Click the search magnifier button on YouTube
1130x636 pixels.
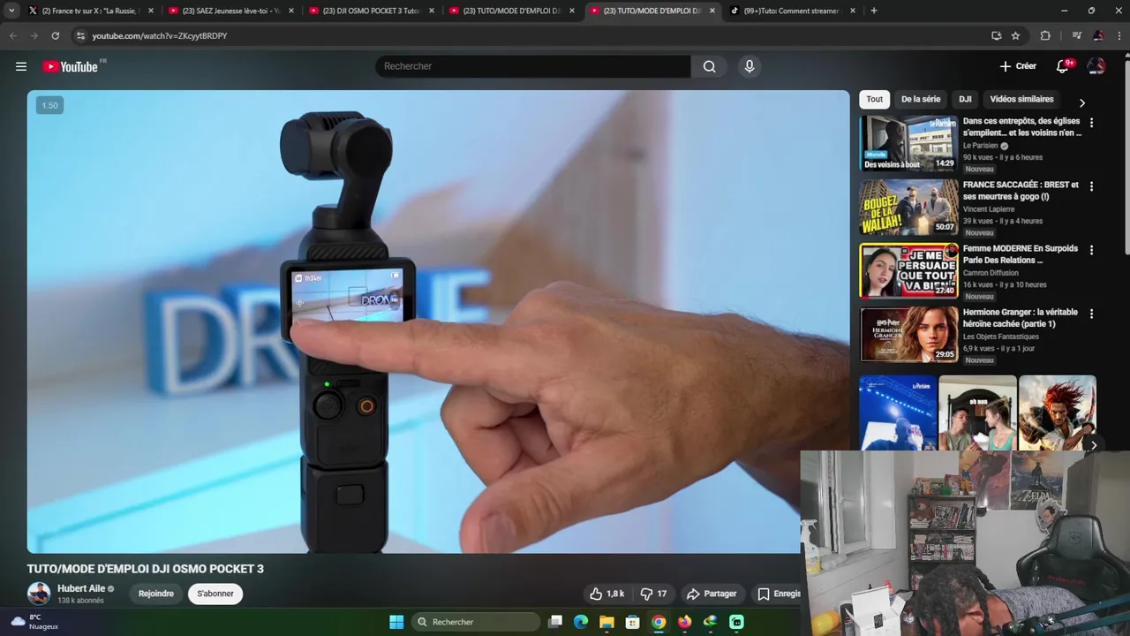pyautogui.click(x=709, y=66)
